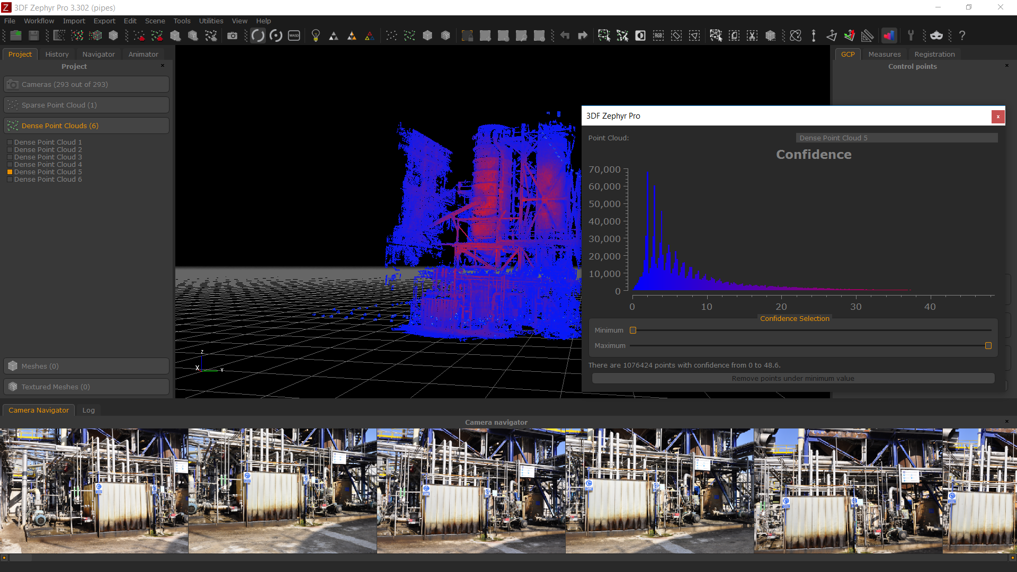Open the File menu
This screenshot has height=572, width=1017.
tap(10, 21)
